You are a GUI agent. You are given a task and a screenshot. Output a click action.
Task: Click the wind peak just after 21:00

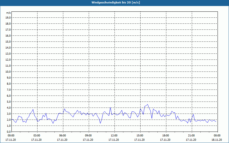tap(194, 114)
